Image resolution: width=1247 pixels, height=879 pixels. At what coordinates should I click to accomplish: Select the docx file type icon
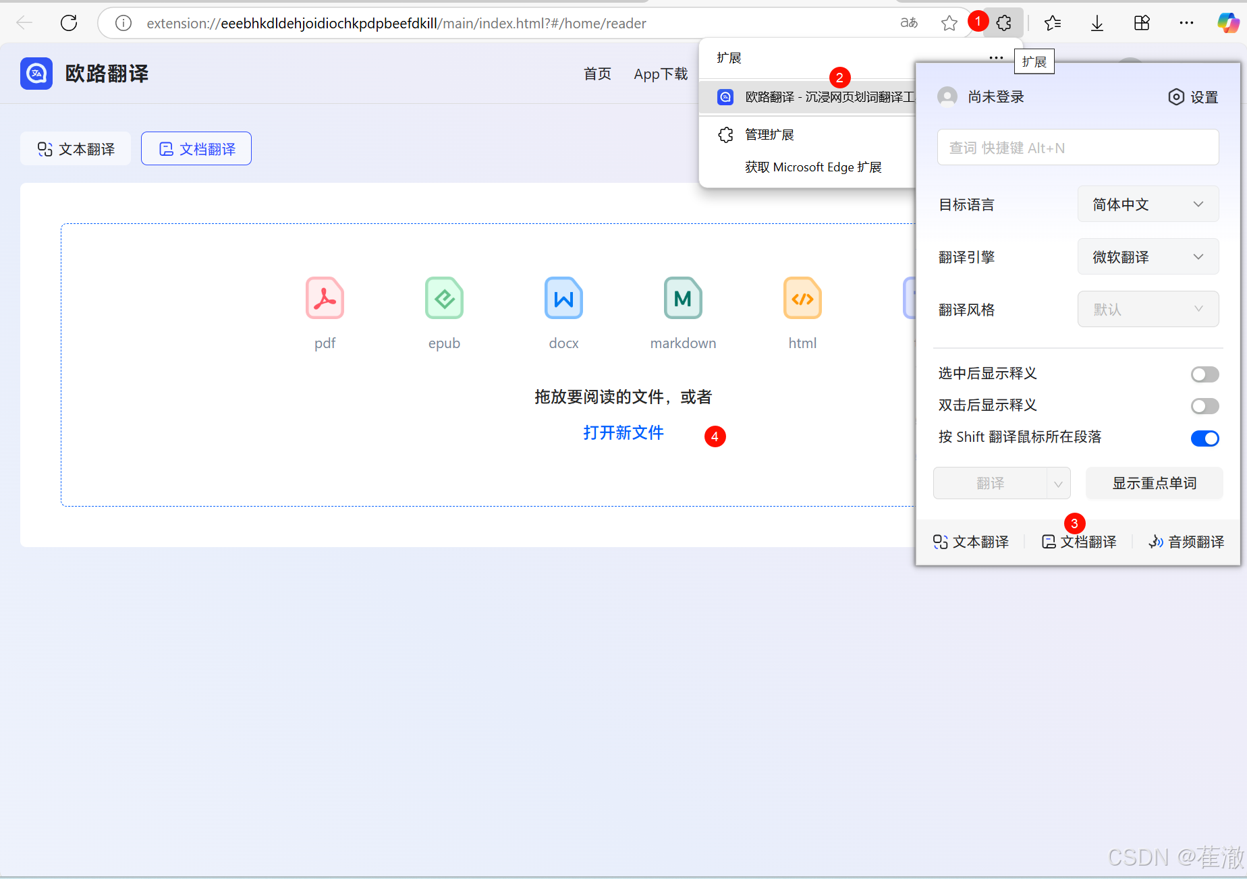pyautogui.click(x=563, y=297)
